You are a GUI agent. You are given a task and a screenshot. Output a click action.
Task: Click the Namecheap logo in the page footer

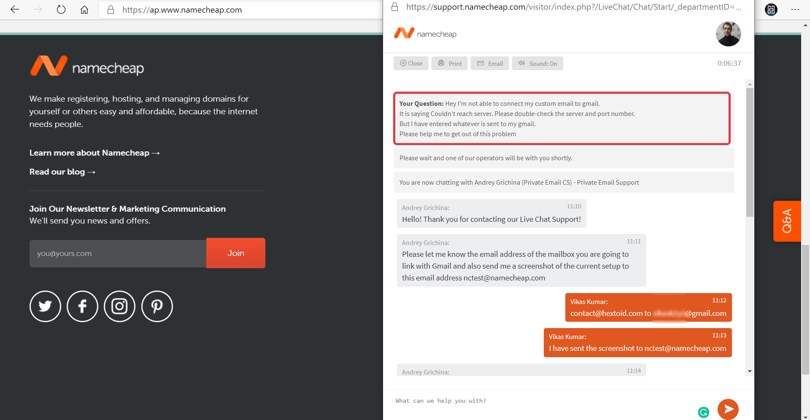[x=87, y=66]
